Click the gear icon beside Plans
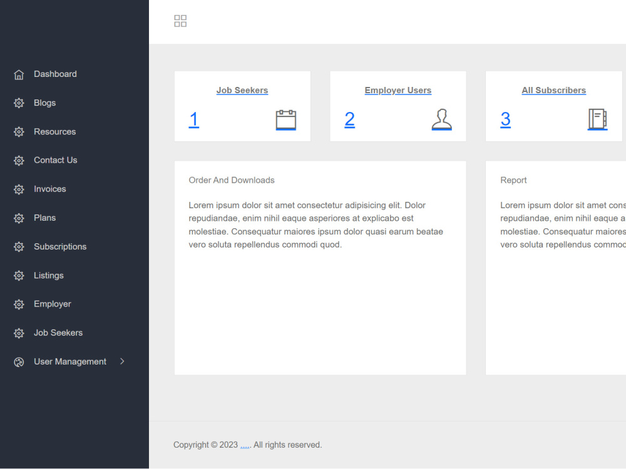 click(19, 218)
